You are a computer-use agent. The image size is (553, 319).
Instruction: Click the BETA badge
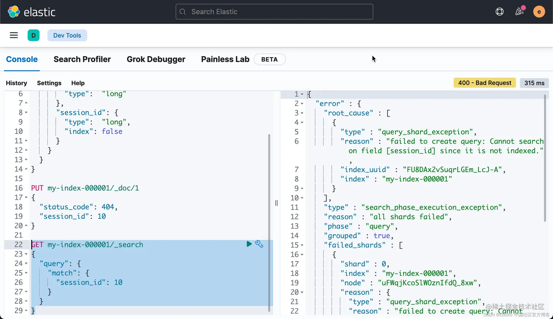click(270, 59)
